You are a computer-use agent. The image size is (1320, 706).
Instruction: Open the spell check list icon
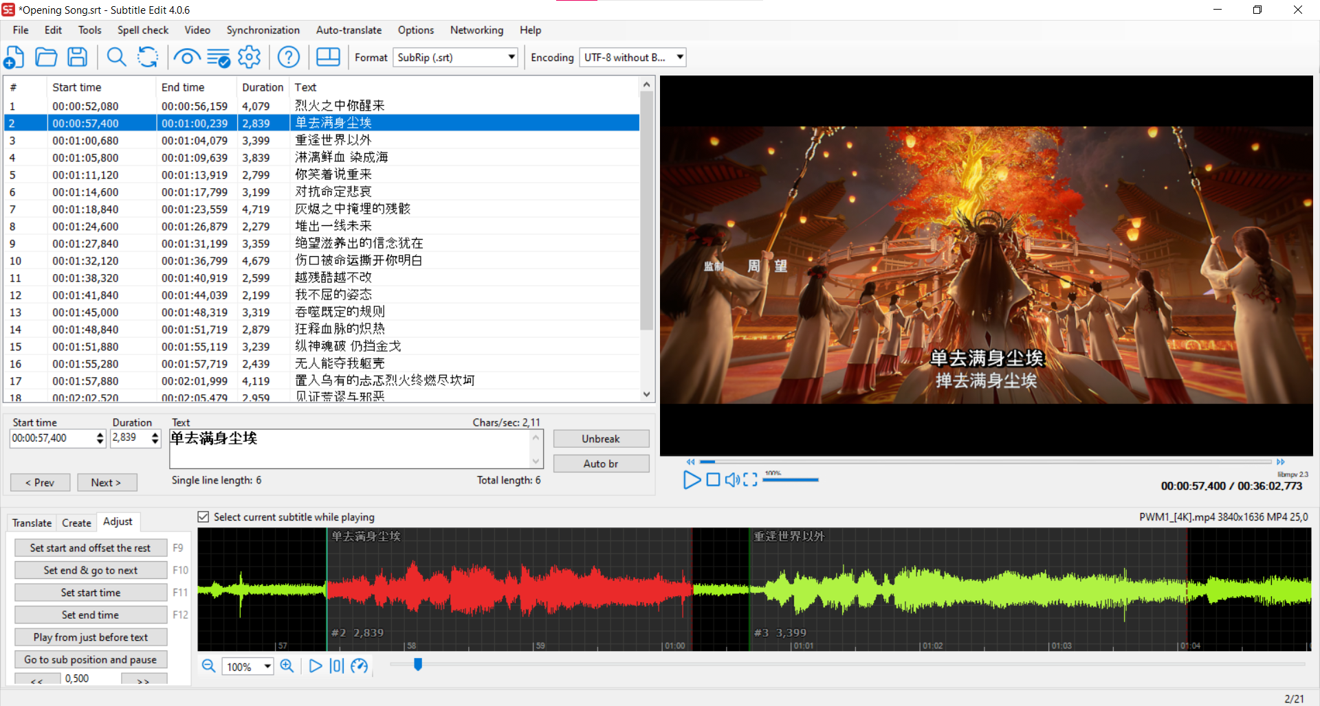pyautogui.click(x=219, y=58)
